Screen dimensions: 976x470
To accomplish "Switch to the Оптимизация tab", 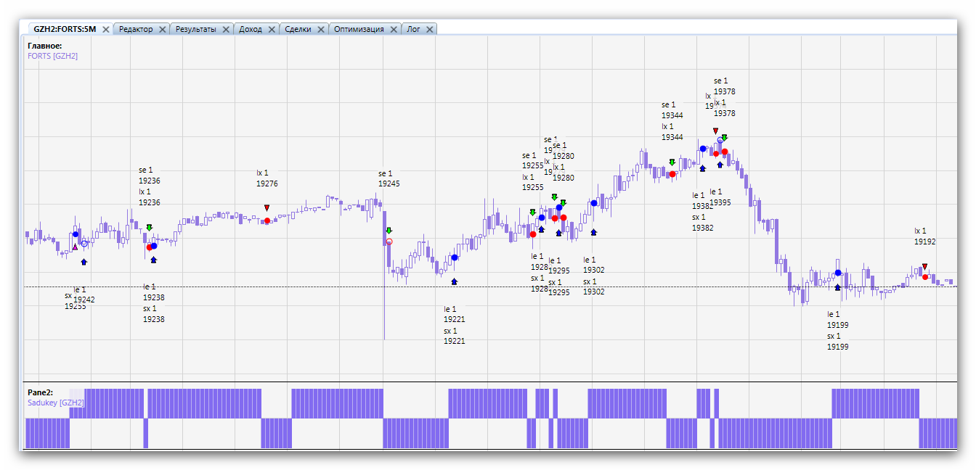I will click(x=359, y=29).
